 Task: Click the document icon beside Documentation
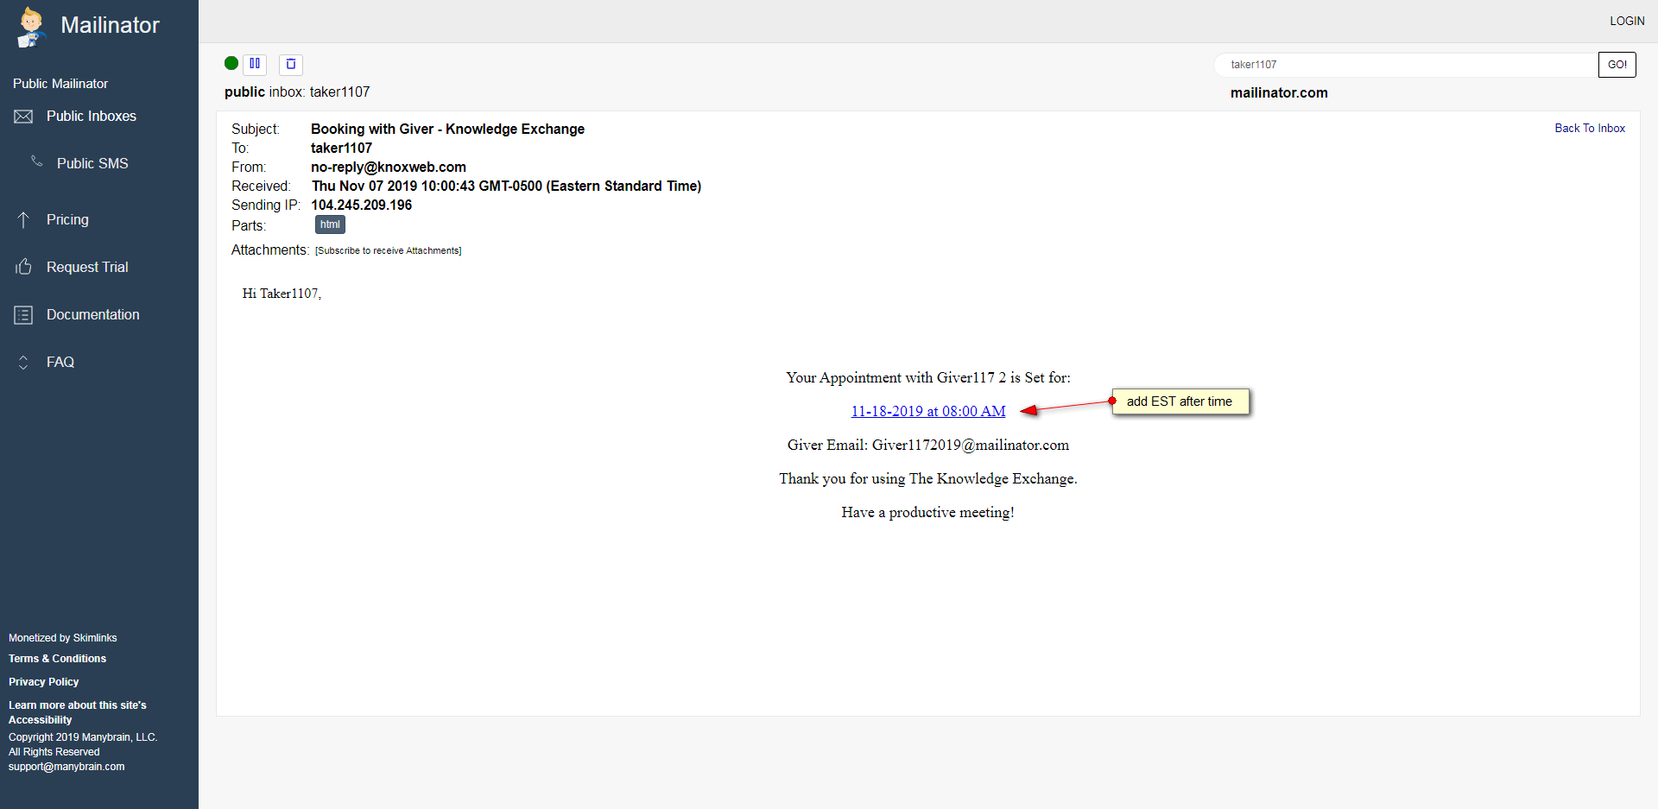pos(23,315)
